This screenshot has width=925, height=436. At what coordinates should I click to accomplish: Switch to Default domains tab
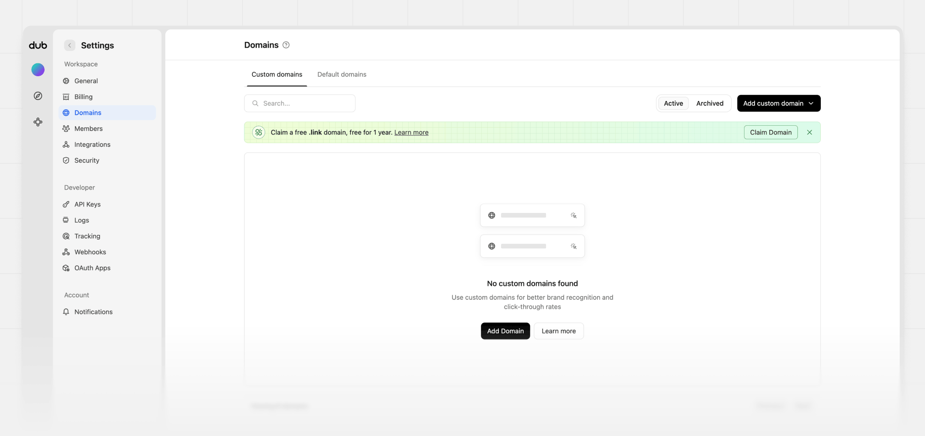pos(342,74)
